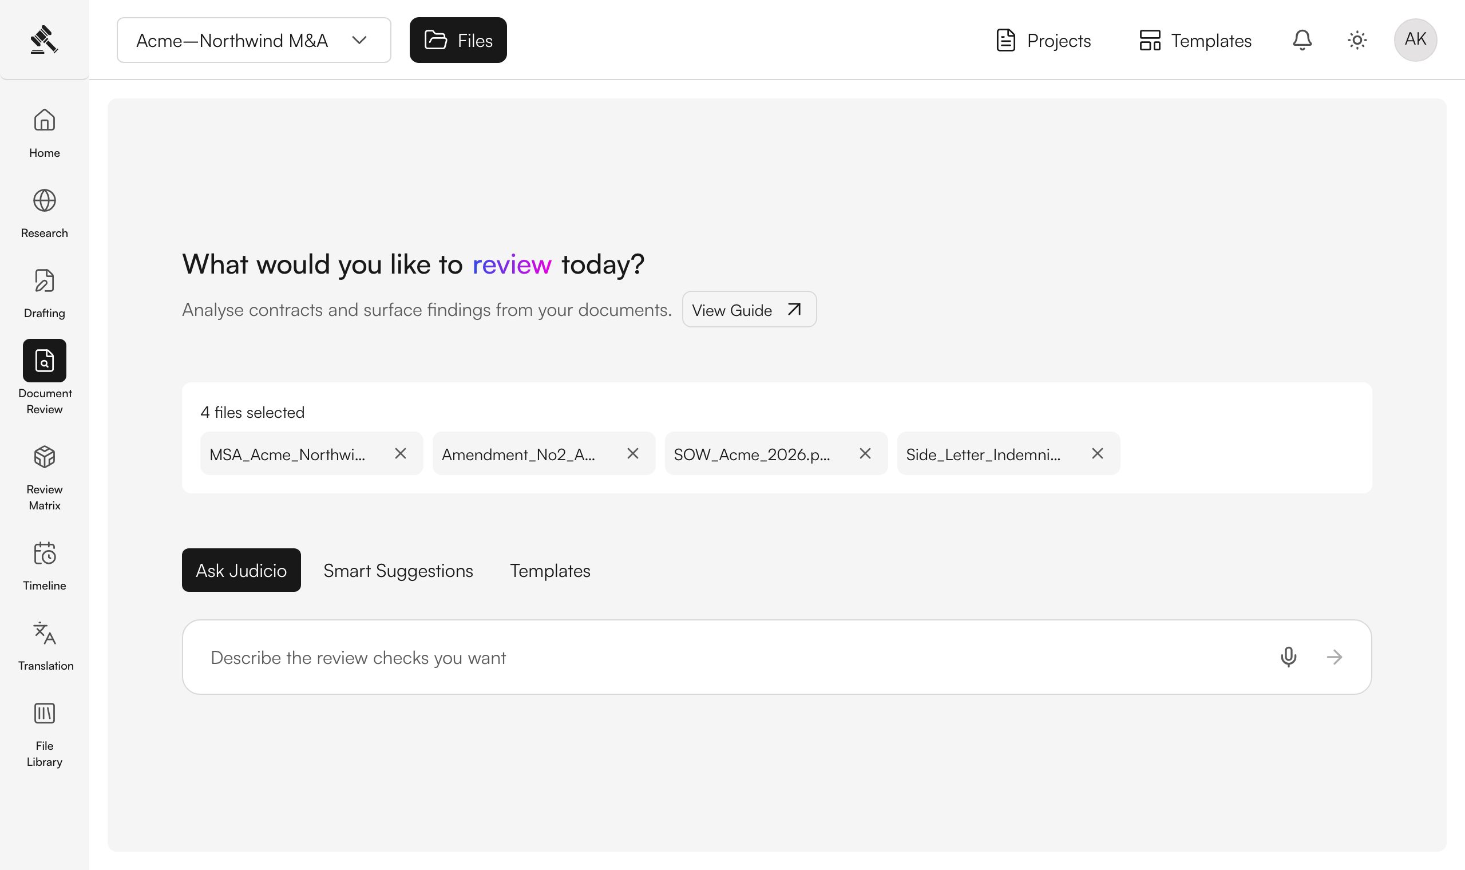Focus the 'Describe the review checks' input
This screenshot has height=870, width=1465.
[x=777, y=657]
